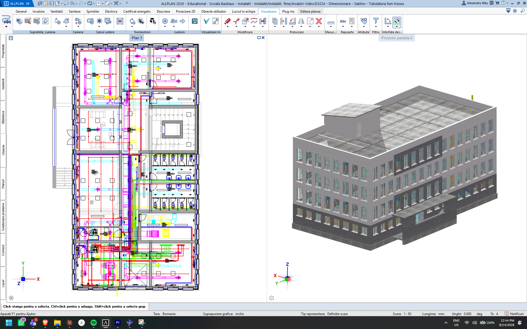This screenshot has height=329, width=527.
Task: Click the undo arrow in title bar
Action: click(x=72, y=3)
